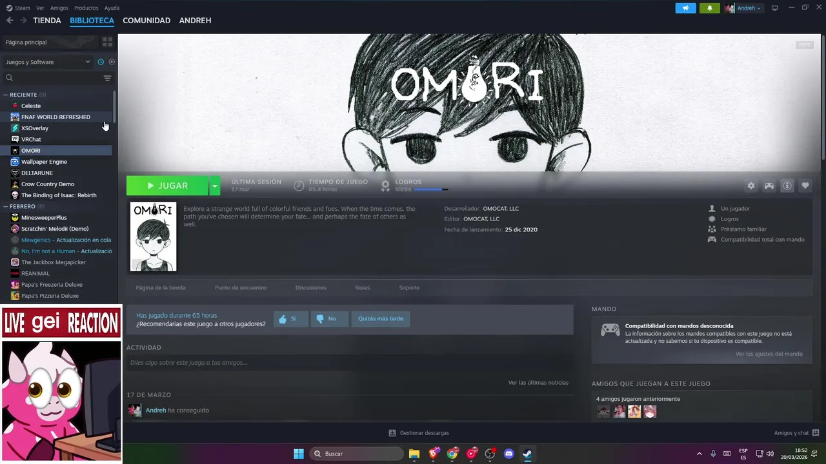Show hidden tray icons chevron
This screenshot has width=826, height=464.
pyautogui.click(x=699, y=454)
